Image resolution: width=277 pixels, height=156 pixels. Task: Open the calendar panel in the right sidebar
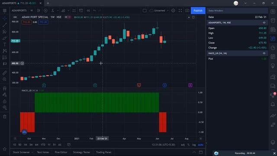point(273,57)
